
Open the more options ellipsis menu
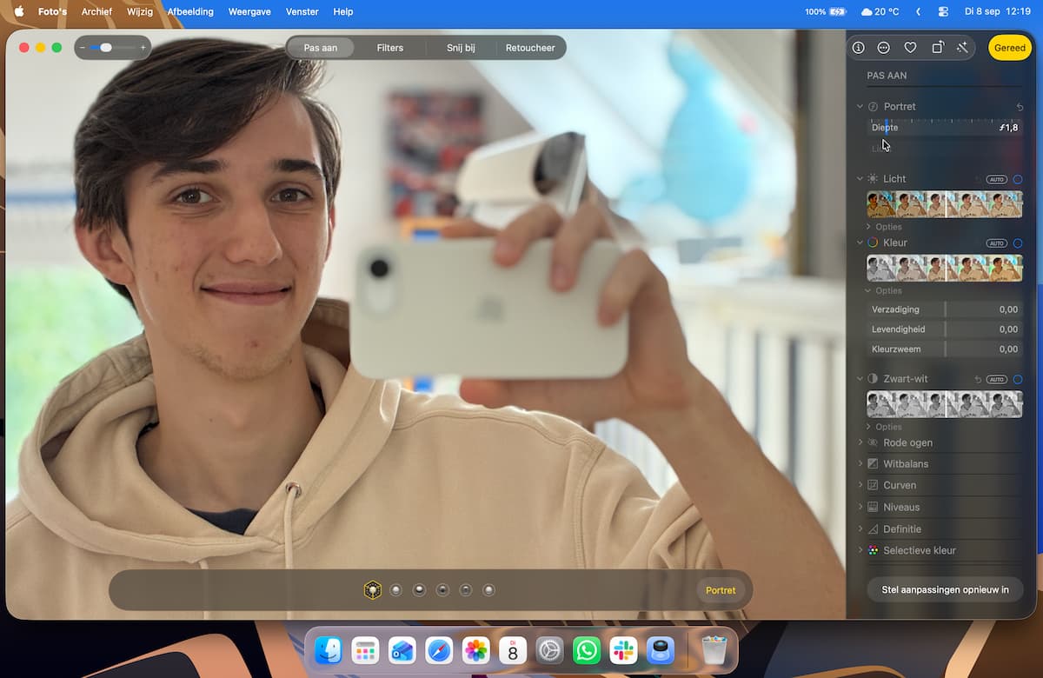(884, 48)
